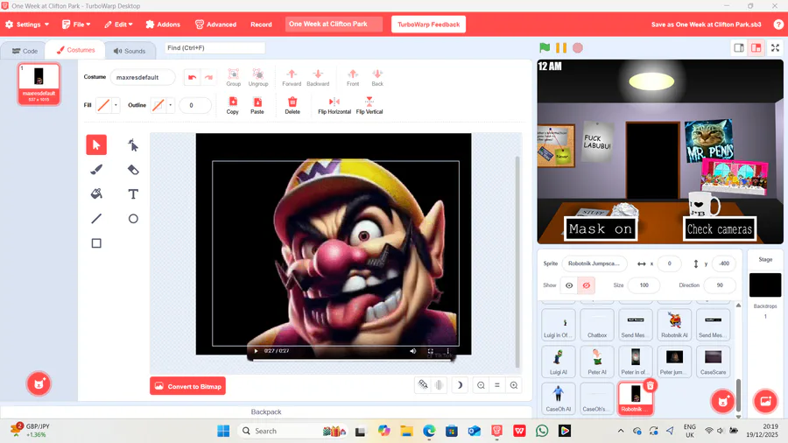
Task: Click the Fill color swatch
Action: click(103, 105)
